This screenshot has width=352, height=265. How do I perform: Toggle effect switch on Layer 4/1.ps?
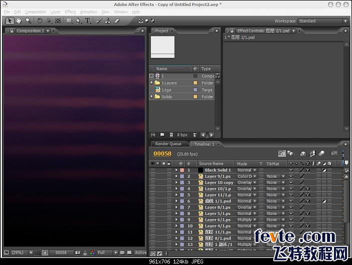pos(308,226)
